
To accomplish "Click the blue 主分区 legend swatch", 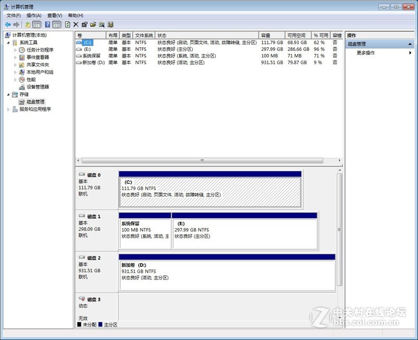I will point(100,324).
